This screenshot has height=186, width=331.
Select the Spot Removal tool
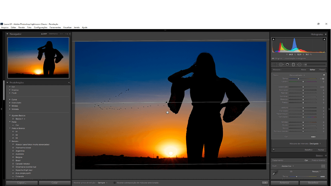281,64
